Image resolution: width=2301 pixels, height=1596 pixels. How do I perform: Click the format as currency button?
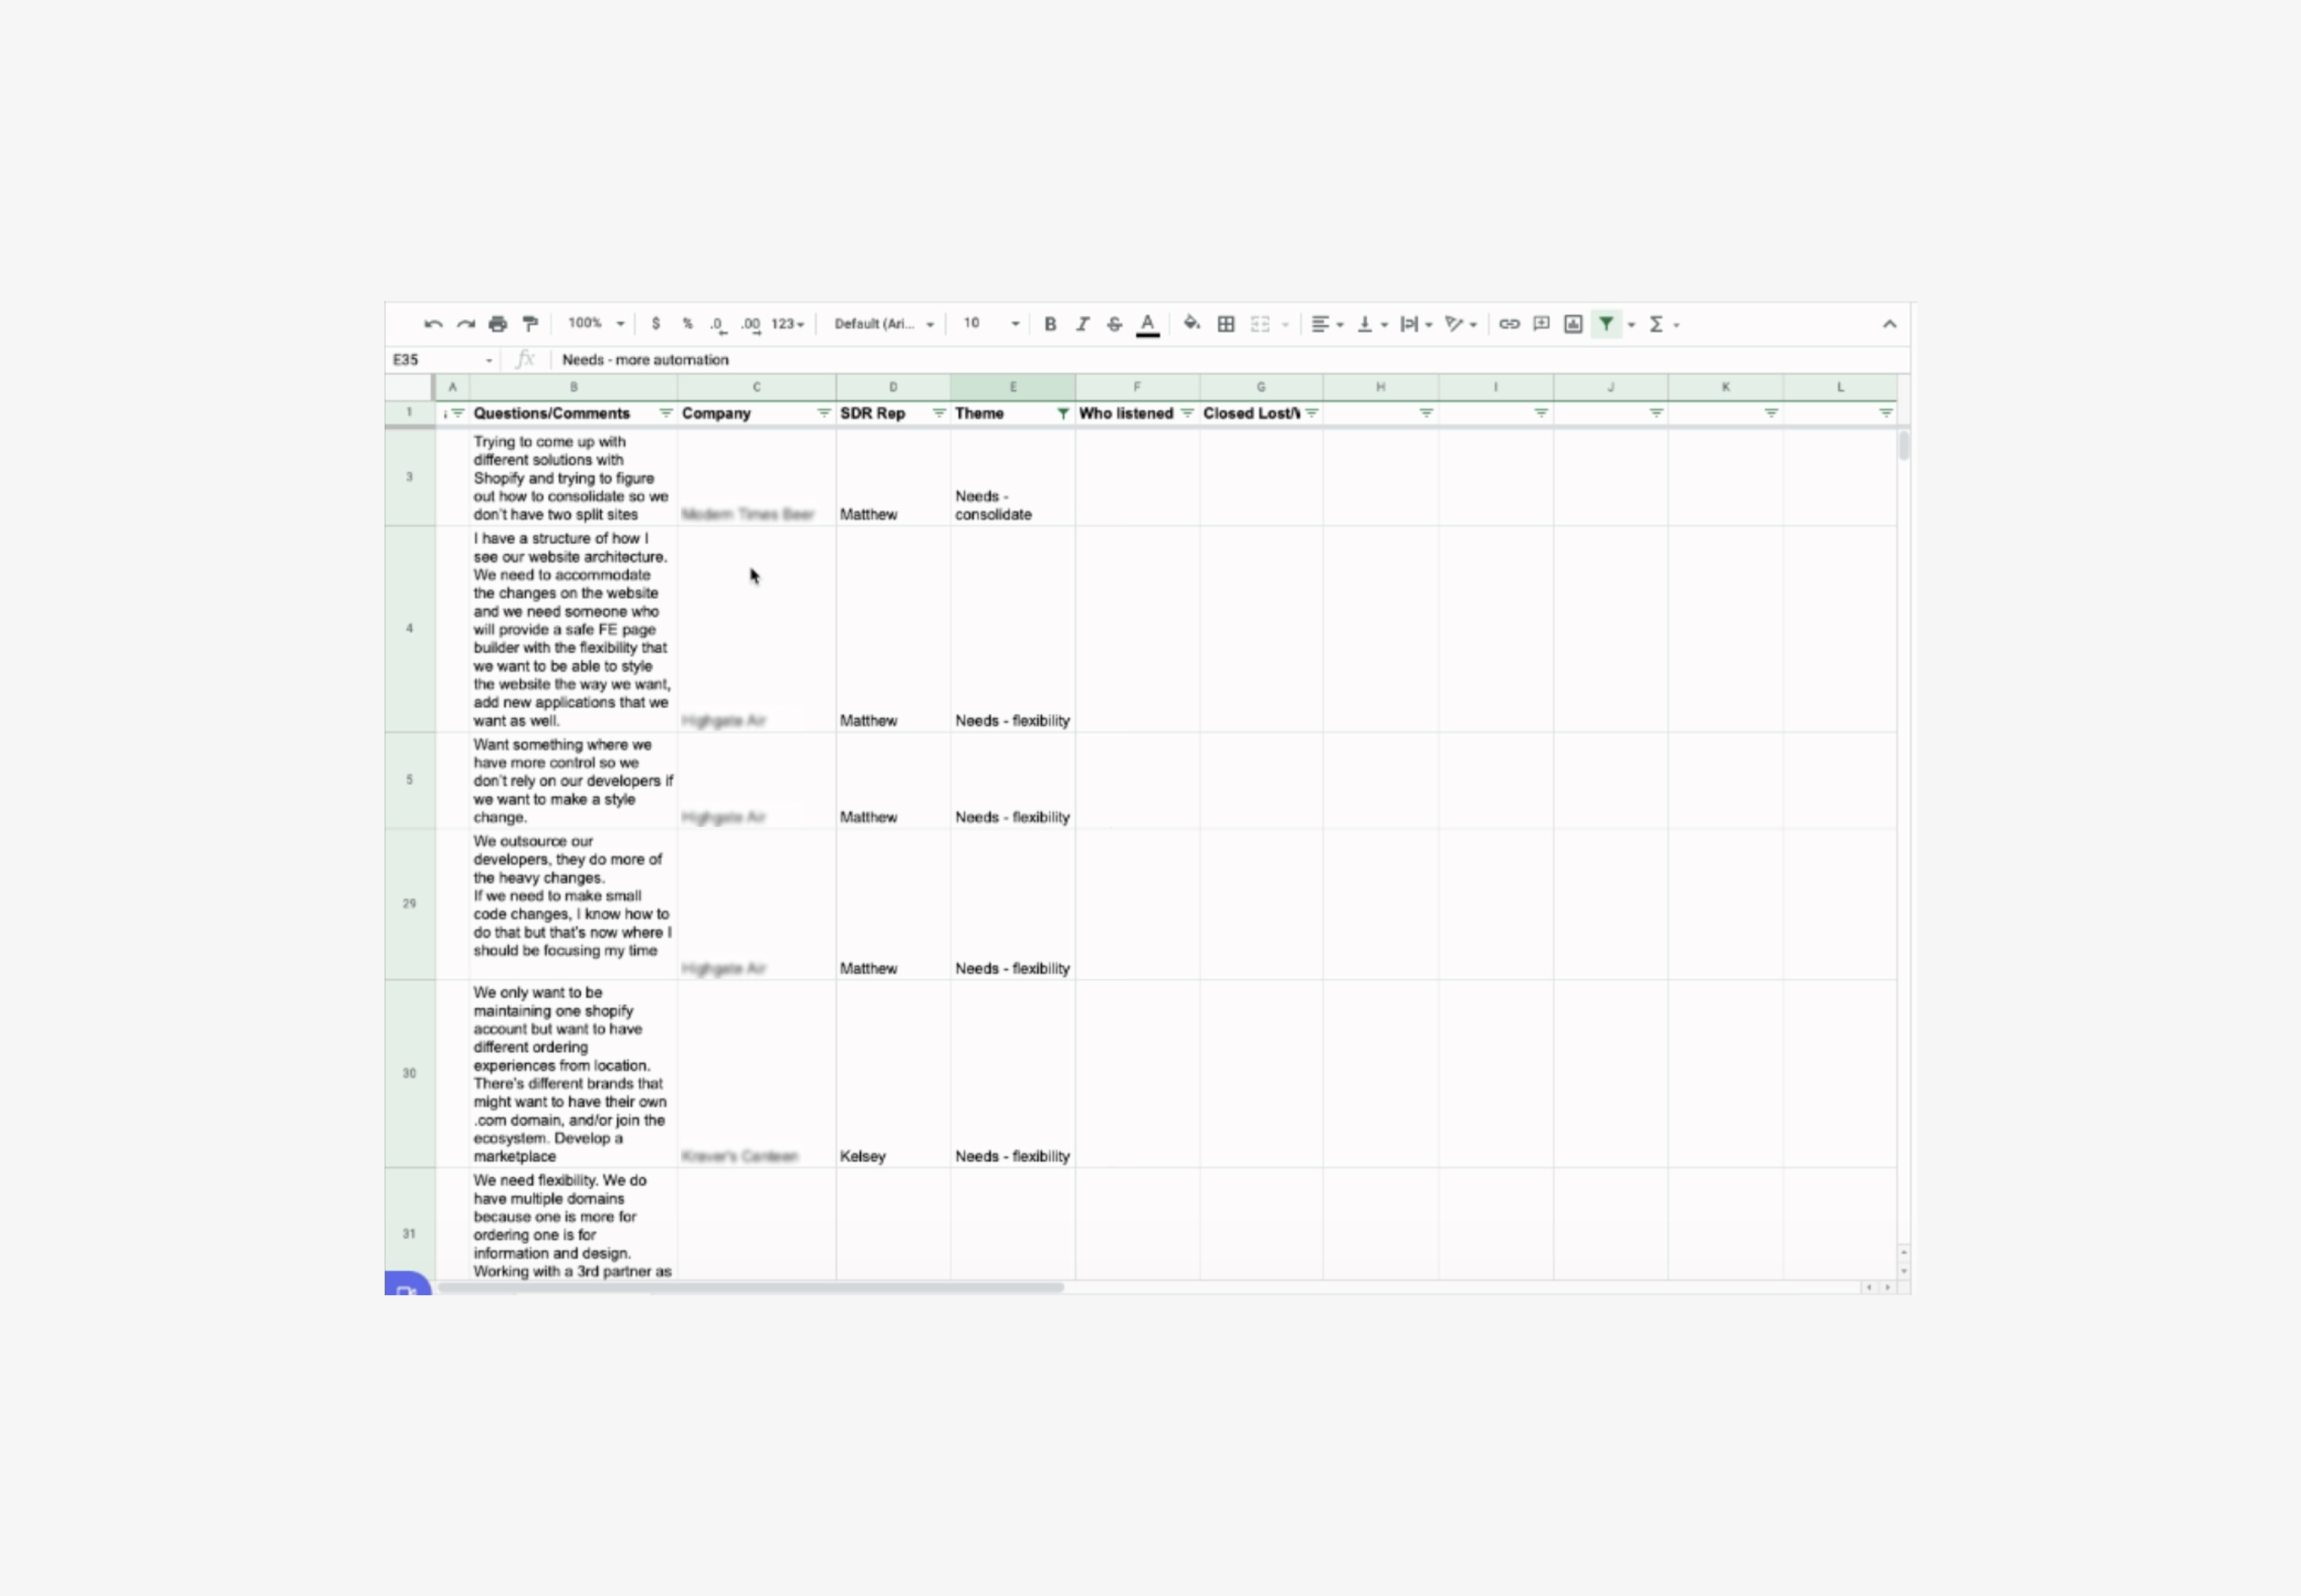click(656, 324)
